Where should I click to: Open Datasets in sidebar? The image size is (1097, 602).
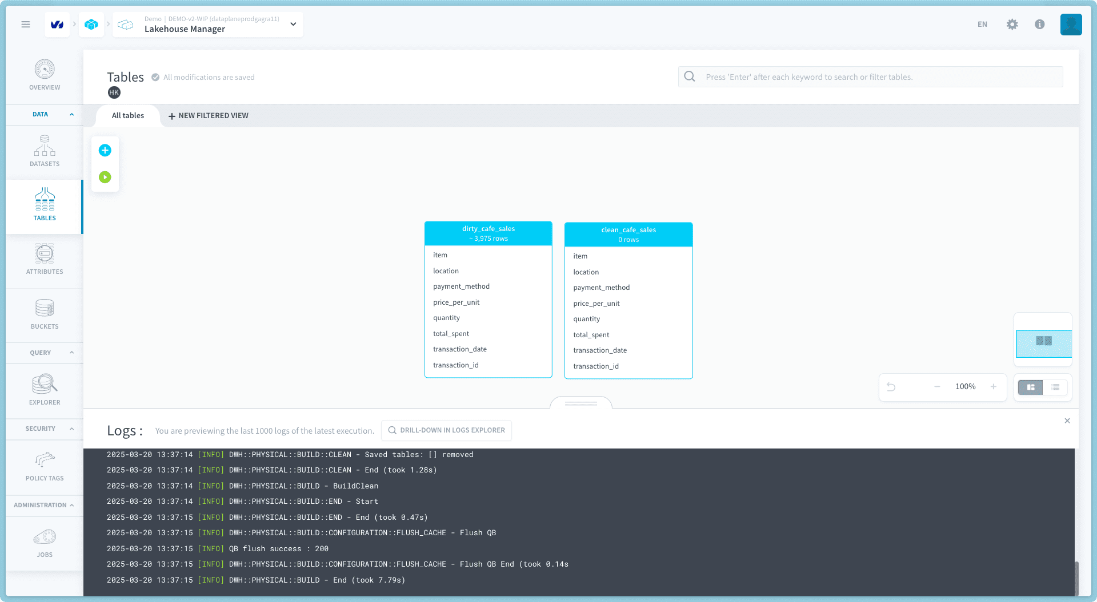[x=45, y=151]
